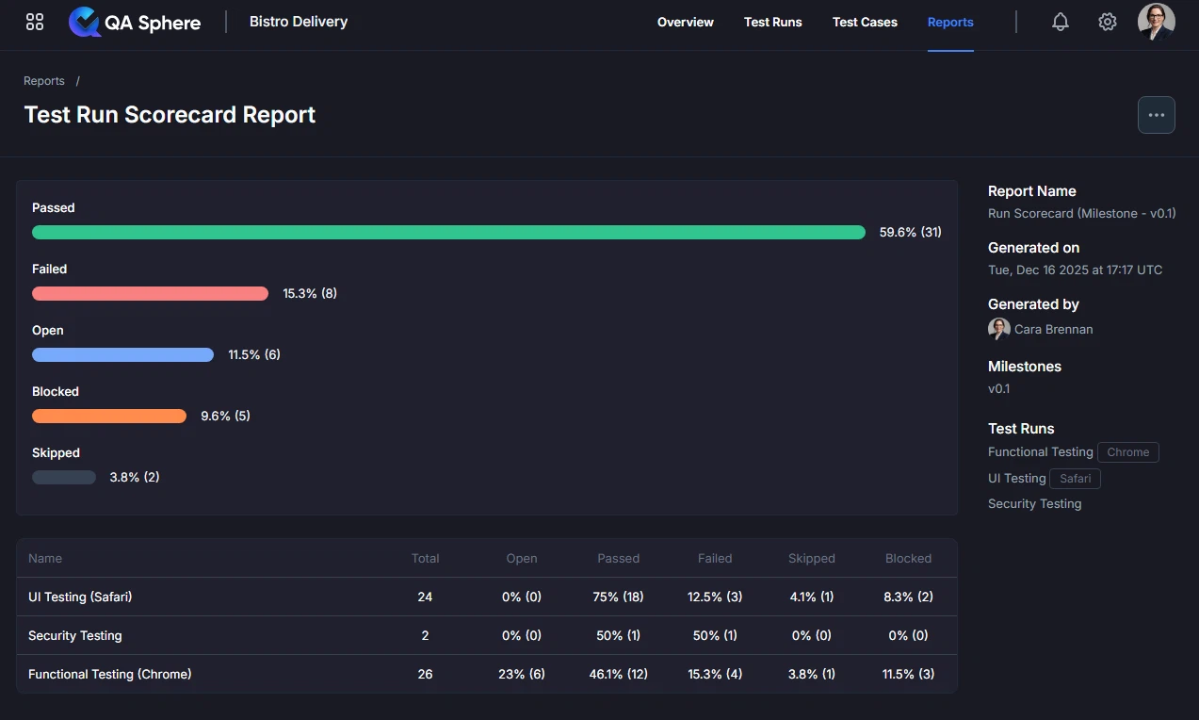
Task: Switch to the Test Runs tab
Action: click(772, 22)
